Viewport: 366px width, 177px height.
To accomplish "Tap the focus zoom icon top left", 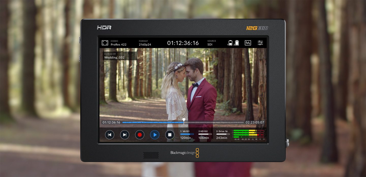I will point(105,43).
